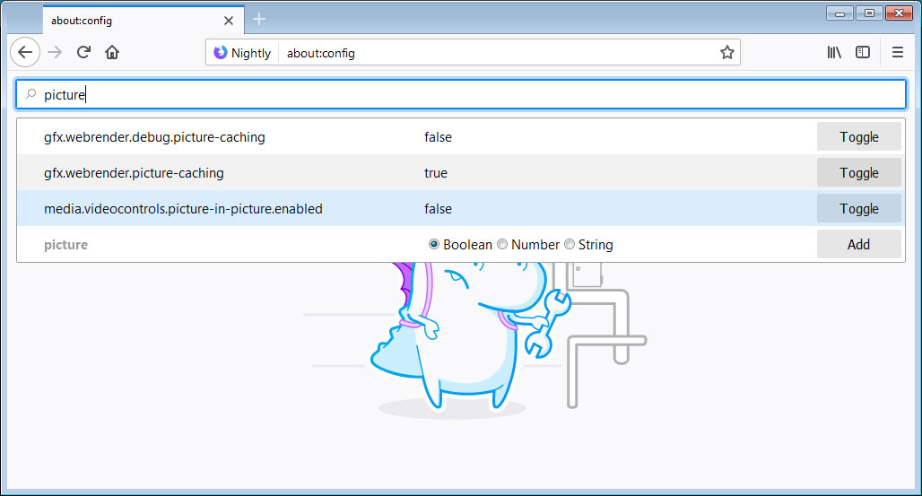Bookmark this page with star icon

(726, 53)
